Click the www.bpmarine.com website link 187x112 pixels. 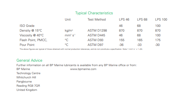[83, 69]
